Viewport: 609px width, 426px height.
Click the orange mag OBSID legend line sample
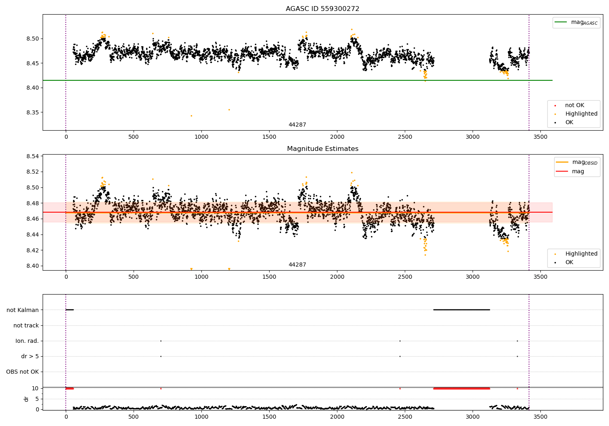click(x=562, y=162)
